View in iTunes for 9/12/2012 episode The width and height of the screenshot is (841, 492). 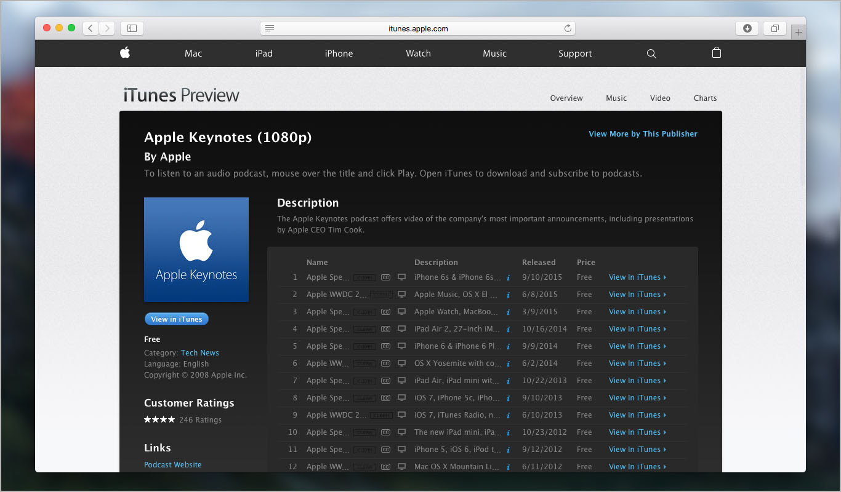tap(637, 450)
